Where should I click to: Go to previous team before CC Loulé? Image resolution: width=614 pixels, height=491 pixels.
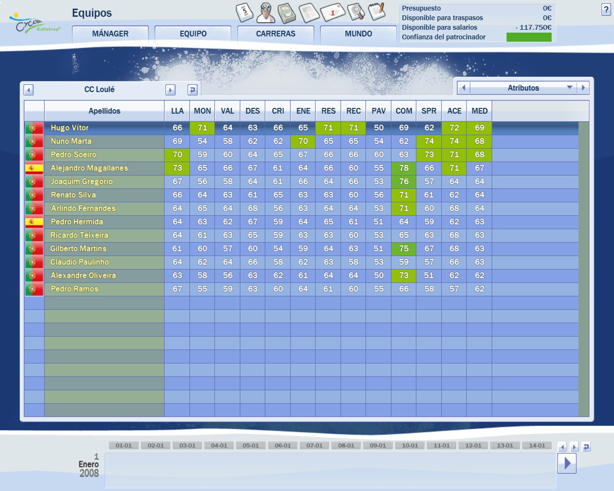[29, 90]
